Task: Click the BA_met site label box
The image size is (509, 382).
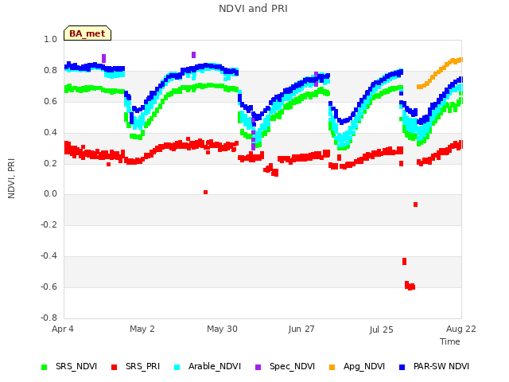Action: (87, 33)
